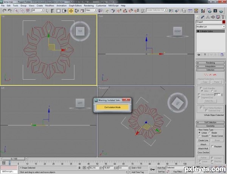Click the Set Keys key icon
The width and height of the screenshot is (227, 174).
coord(152,169)
